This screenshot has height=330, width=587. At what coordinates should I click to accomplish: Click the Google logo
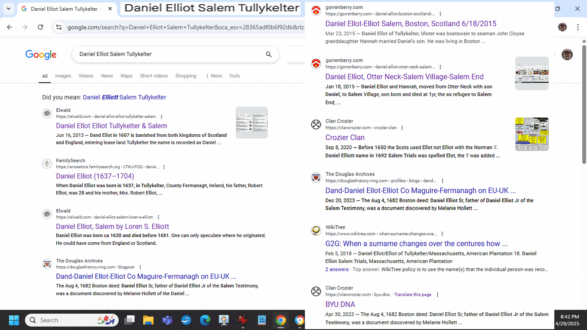[41, 55]
